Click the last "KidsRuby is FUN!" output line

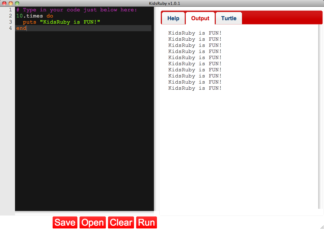pyautogui.click(x=195, y=88)
